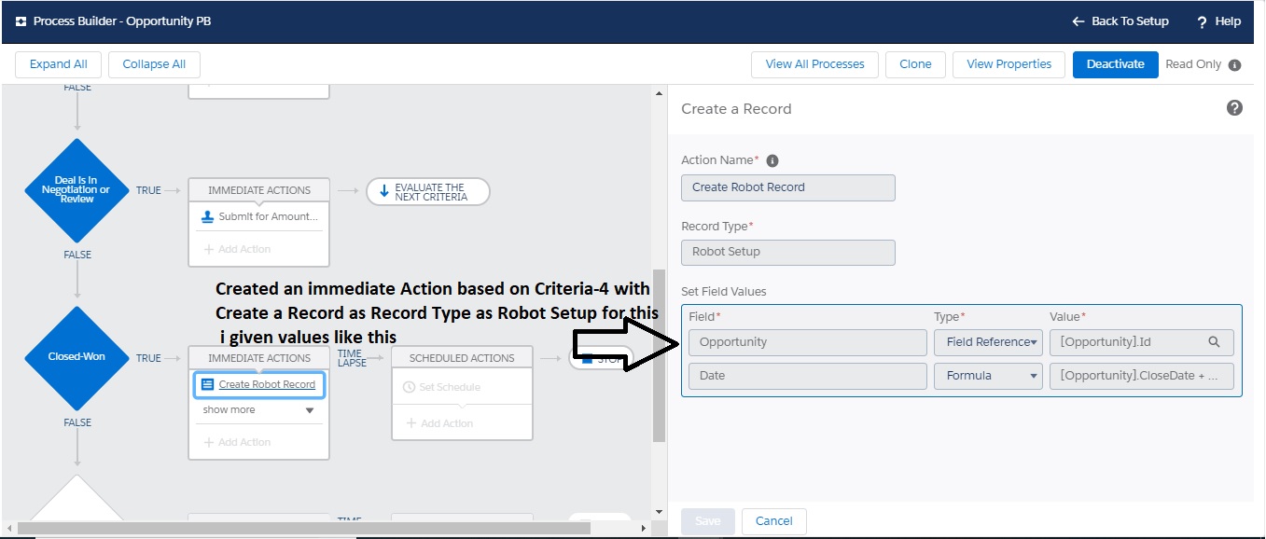Click the search icon in Opportunity Id value
This screenshot has width=1266, height=539.
point(1214,342)
